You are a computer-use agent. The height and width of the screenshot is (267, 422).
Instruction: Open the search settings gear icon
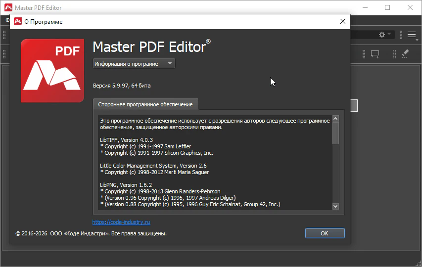click(381, 35)
